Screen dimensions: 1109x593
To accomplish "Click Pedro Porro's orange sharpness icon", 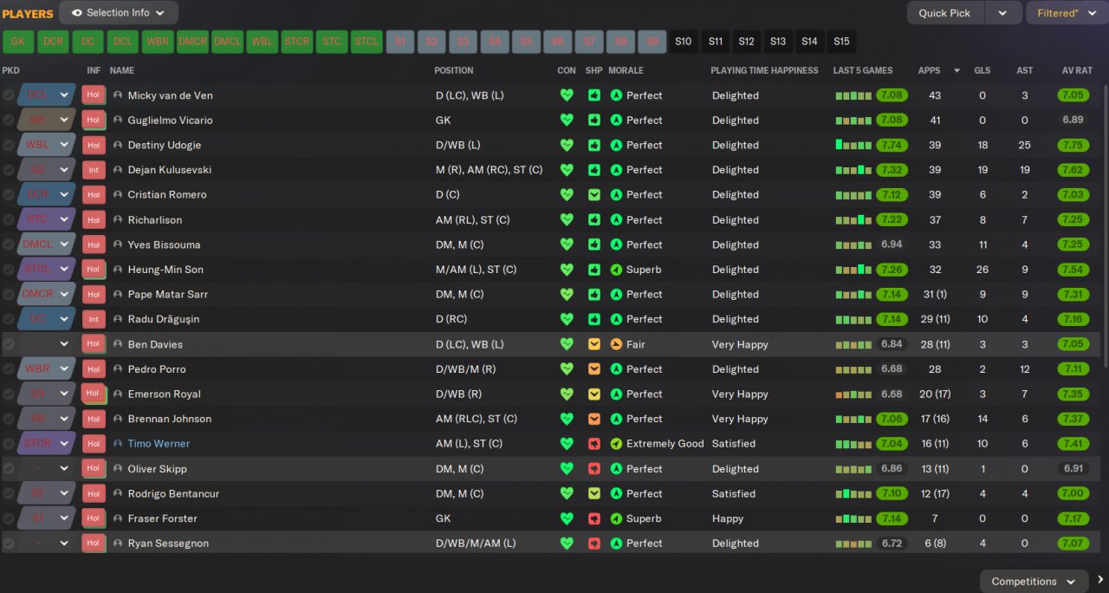I will (x=593, y=369).
